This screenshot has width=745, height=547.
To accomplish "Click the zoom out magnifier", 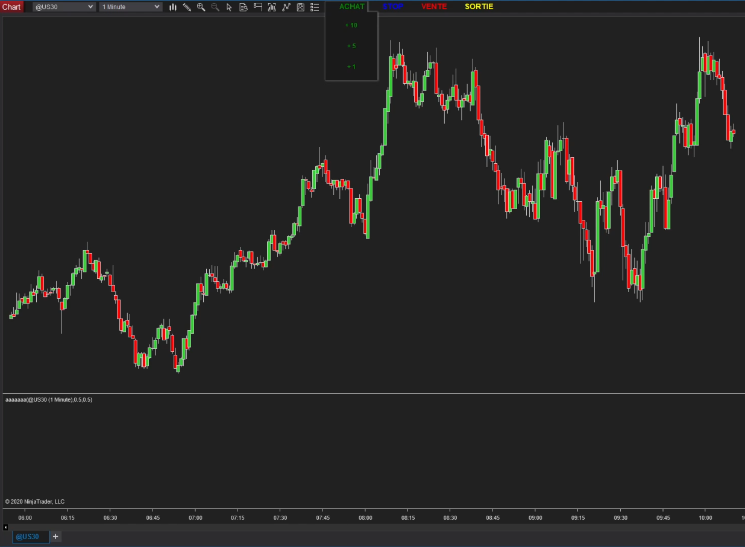I will pos(215,7).
